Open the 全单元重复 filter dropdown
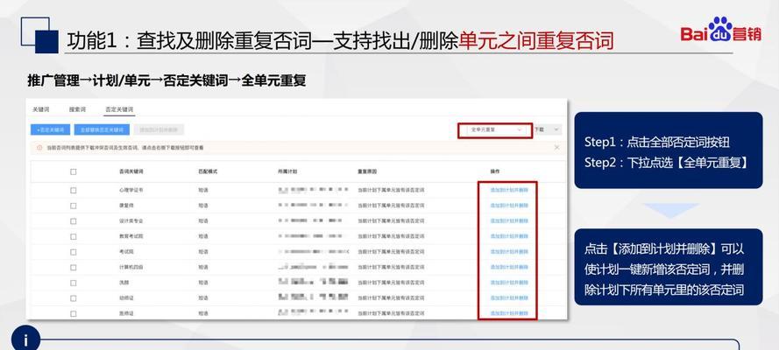Viewport: 779px width, 350px height. 494,129
